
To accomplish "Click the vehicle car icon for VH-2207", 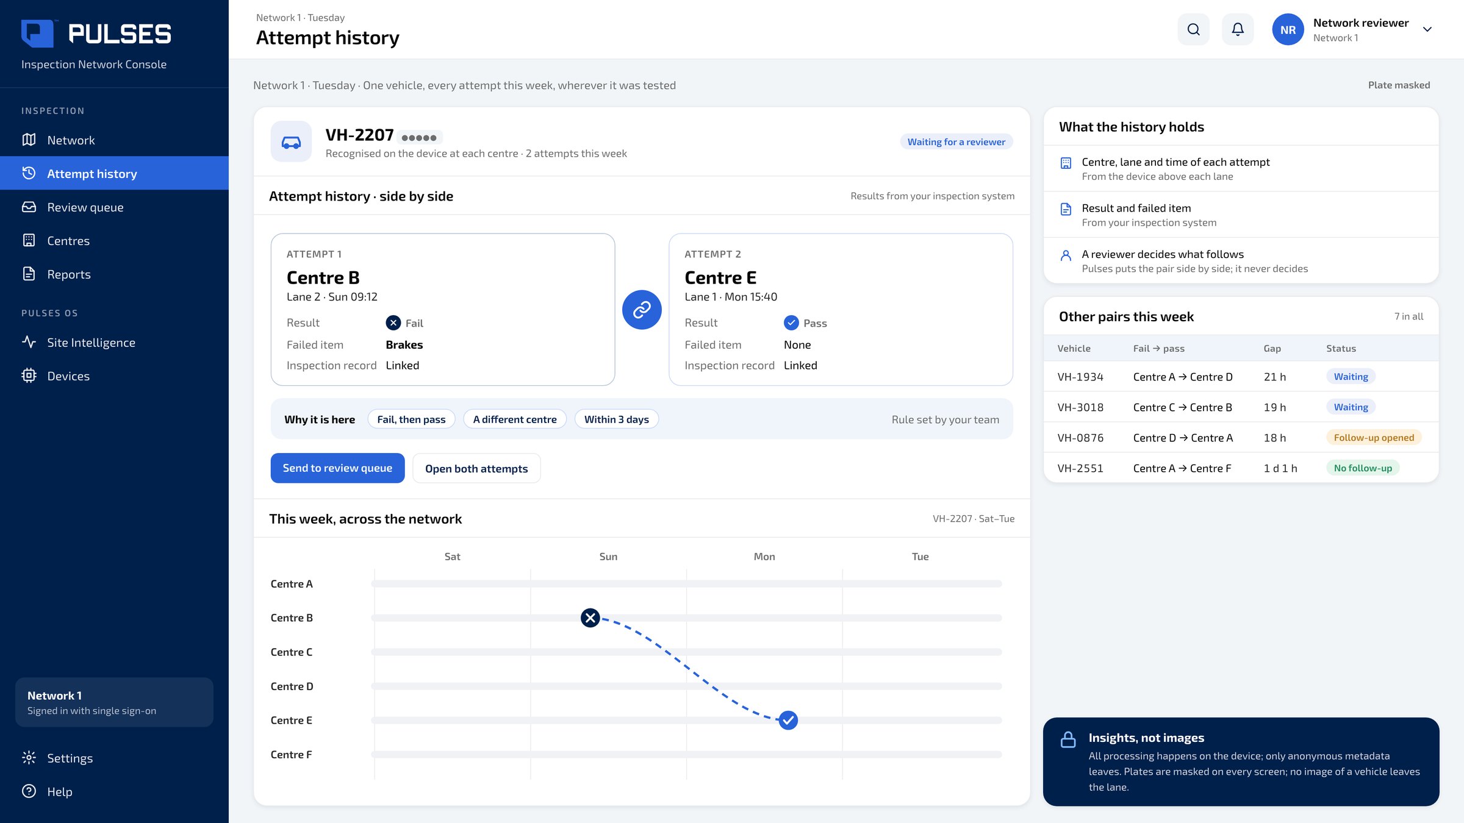I will pyautogui.click(x=291, y=142).
